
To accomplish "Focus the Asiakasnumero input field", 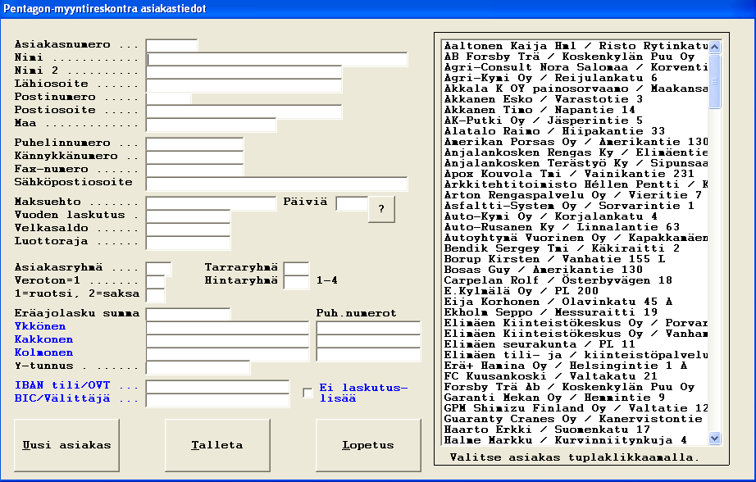I will pyautogui.click(x=171, y=46).
